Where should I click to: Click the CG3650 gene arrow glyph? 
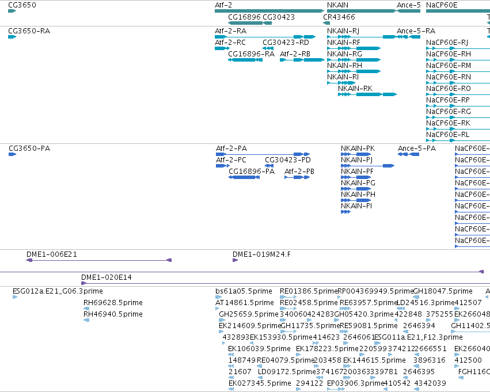tap(12, 11)
